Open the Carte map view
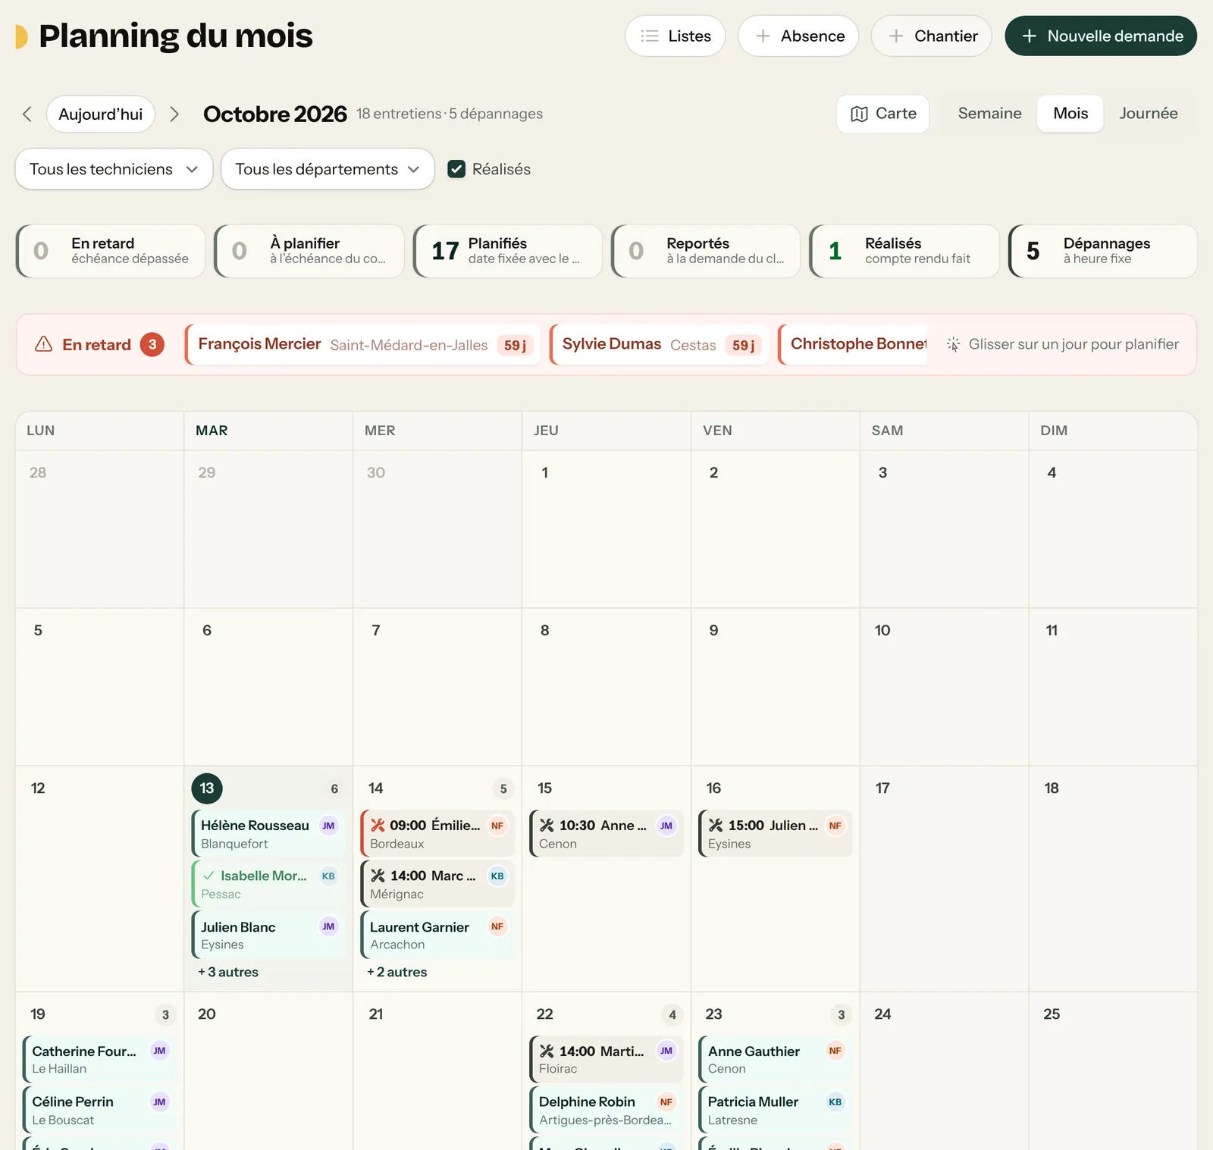The width and height of the screenshot is (1213, 1150). [x=883, y=114]
